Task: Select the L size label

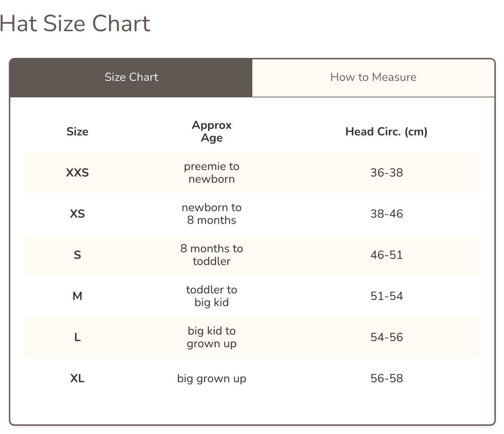Action: pos(77,337)
